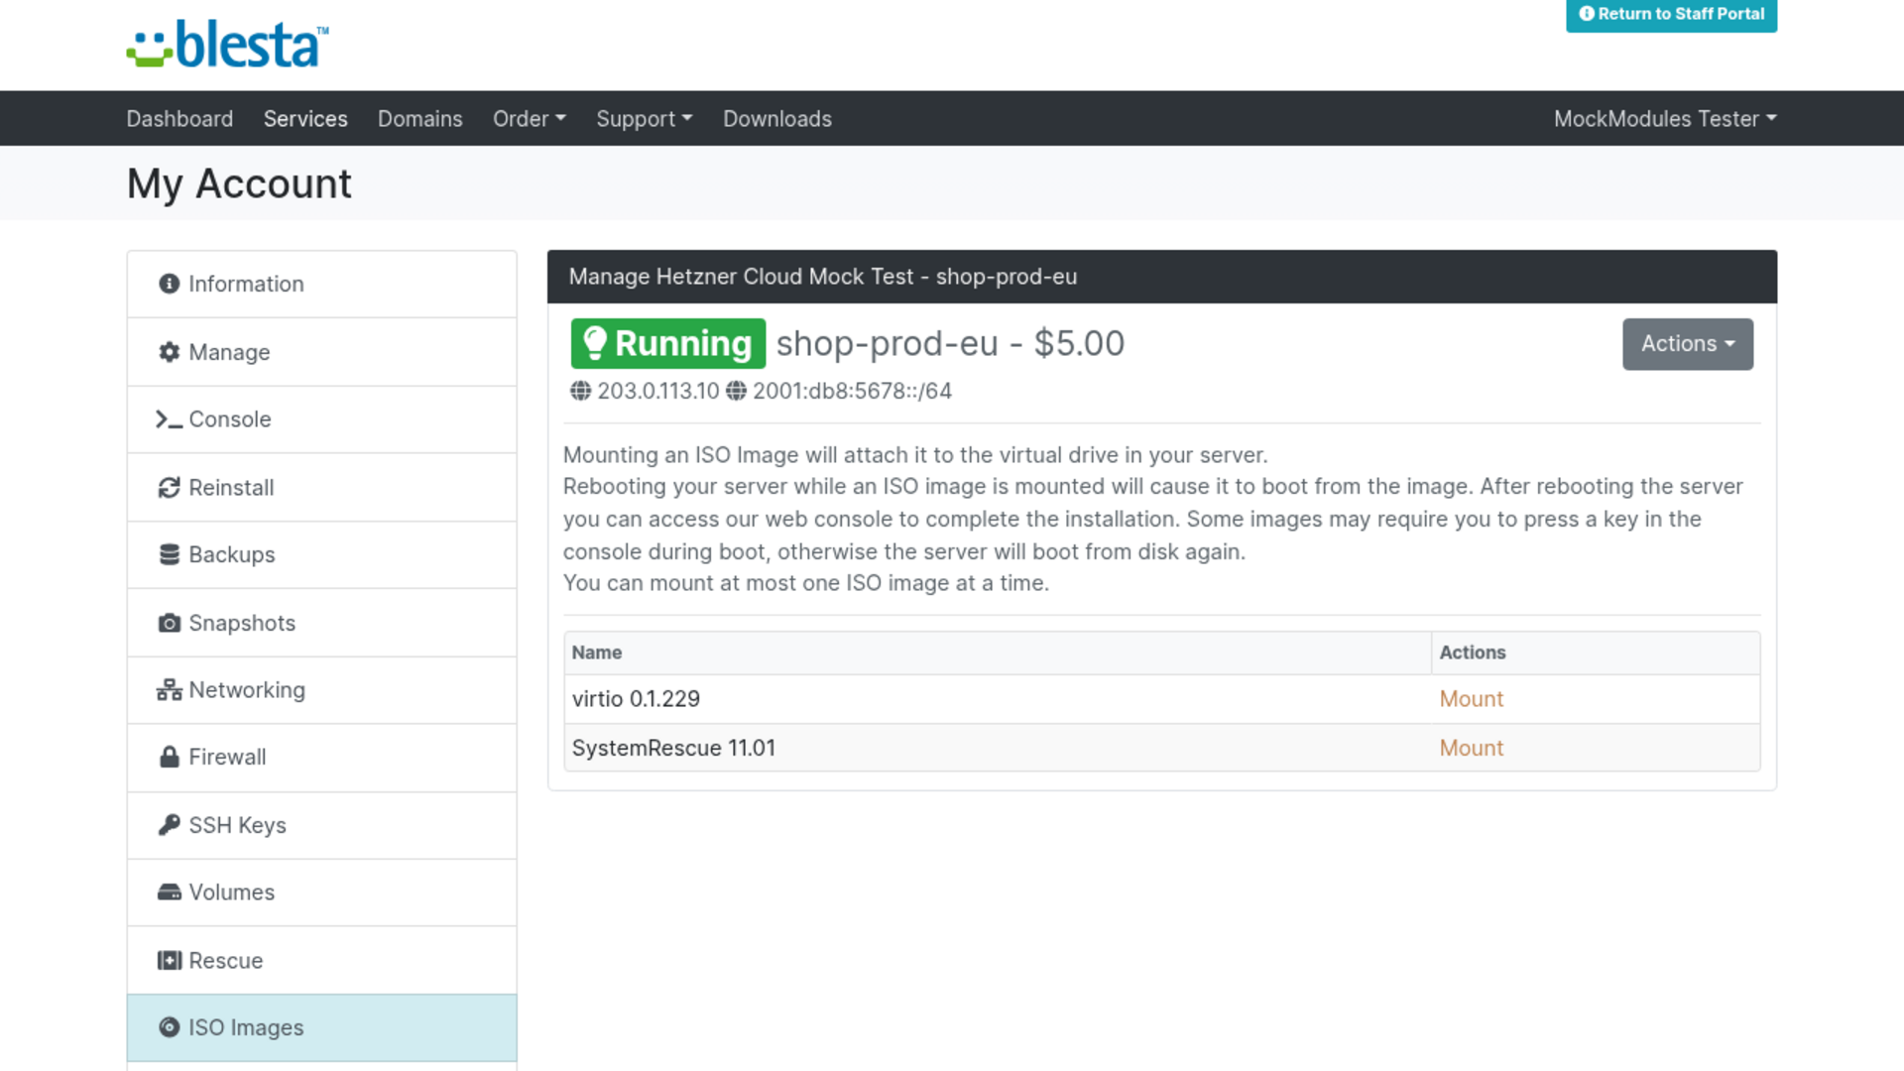This screenshot has width=1904, height=1071.
Task: Click the Snapshots camera icon
Action: [170, 623]
